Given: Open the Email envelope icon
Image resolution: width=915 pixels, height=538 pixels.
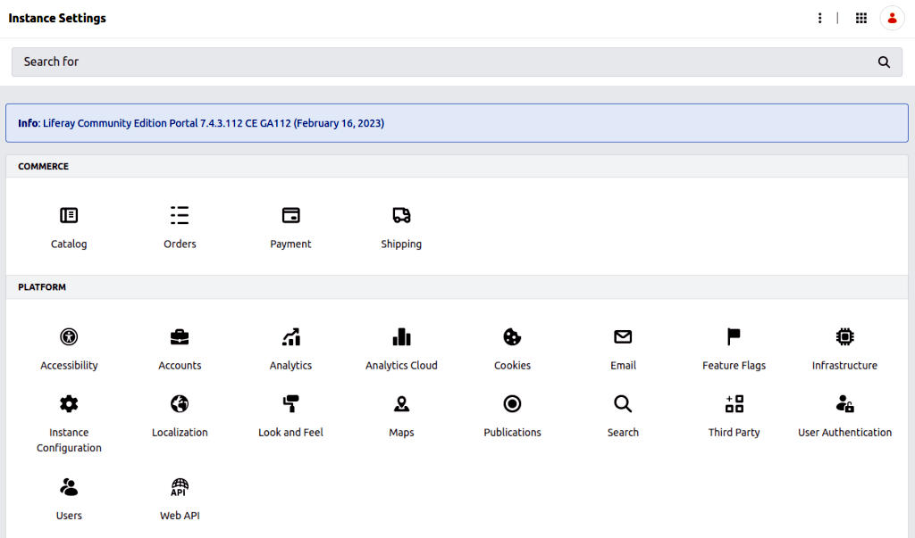Looking at the screenshot, I should [x=623, y=336].
